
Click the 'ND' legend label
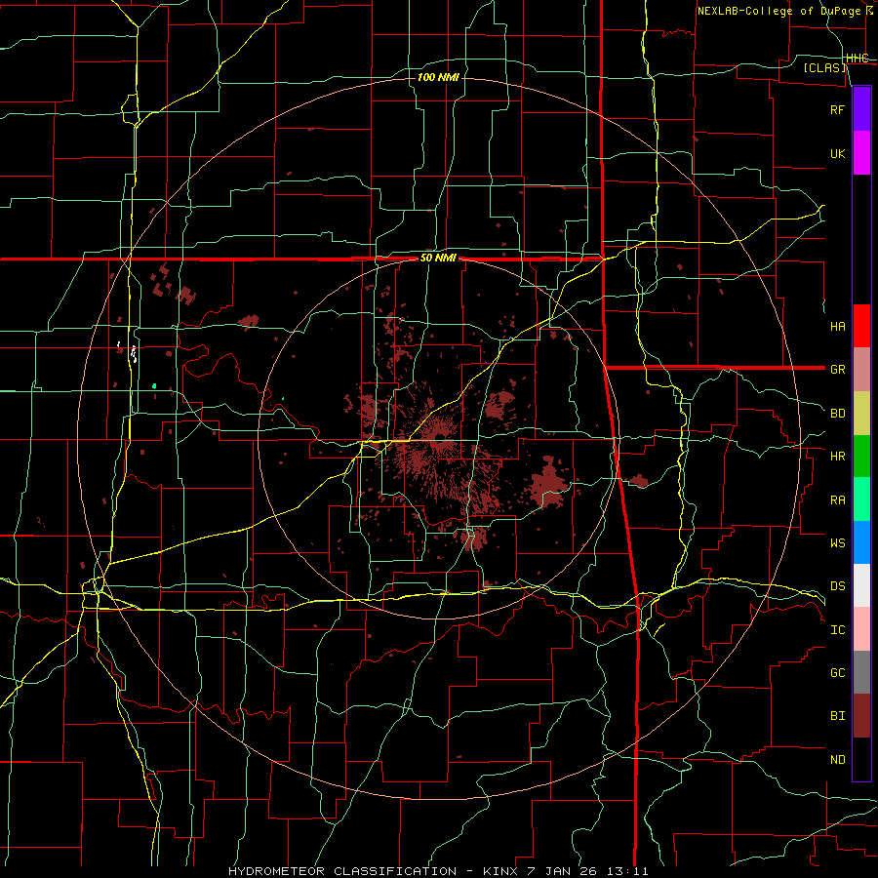pos(837,760)
